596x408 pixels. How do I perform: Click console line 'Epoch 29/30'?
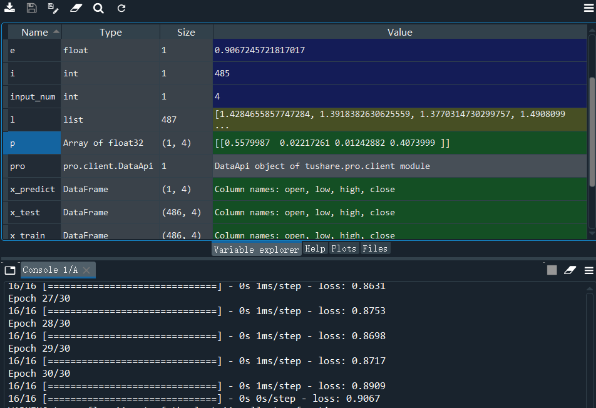click(x=39, y=349)
